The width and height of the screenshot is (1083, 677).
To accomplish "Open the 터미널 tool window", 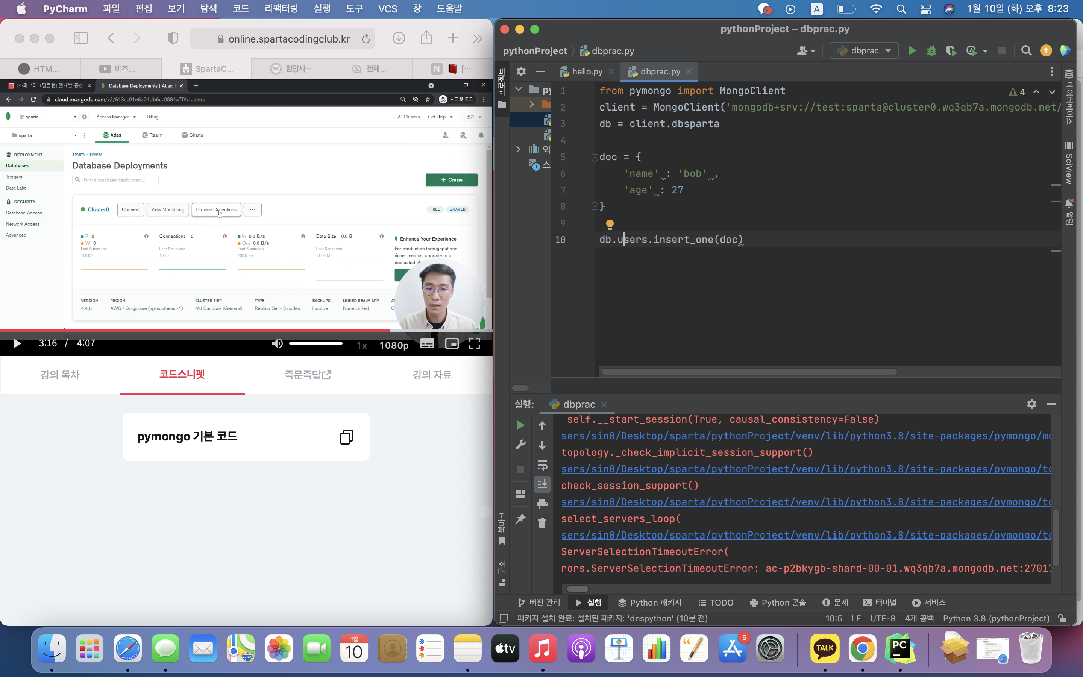I will (x=880, y=602).
